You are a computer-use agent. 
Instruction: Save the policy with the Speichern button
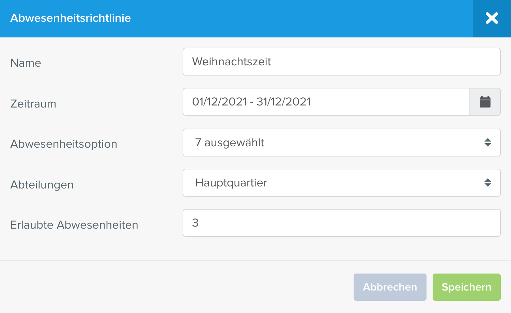pos(467,287)
